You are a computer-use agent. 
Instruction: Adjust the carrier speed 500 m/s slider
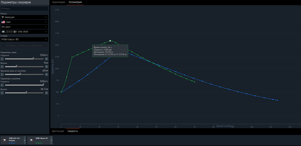pyautogui.click(x=24, y=85)
